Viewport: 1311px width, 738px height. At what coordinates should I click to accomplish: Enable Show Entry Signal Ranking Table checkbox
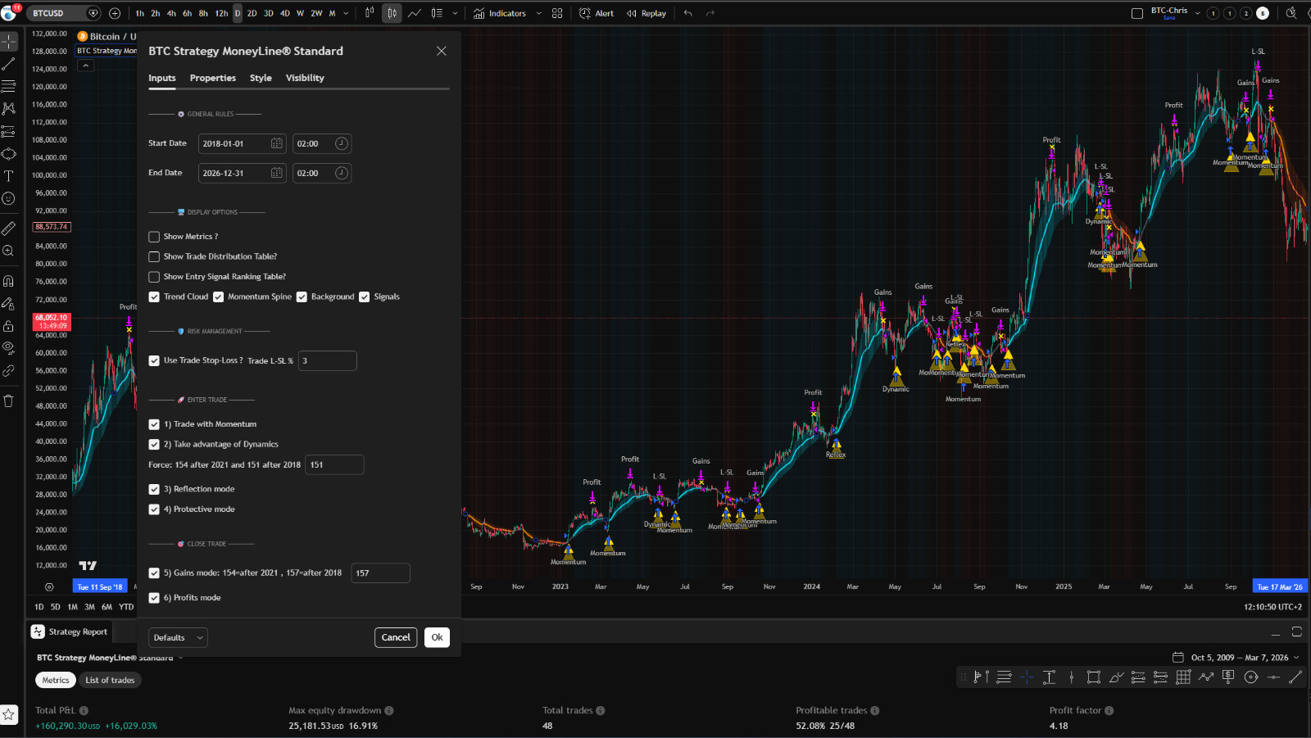(x=154, y=277)
